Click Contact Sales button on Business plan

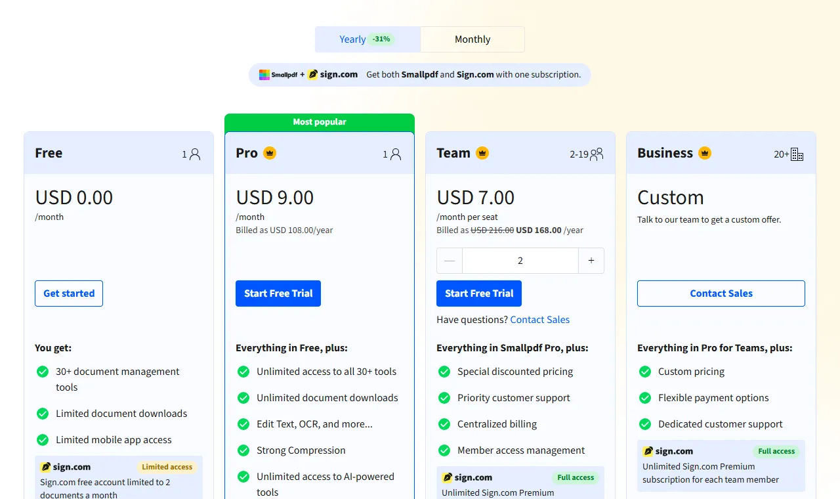point(721,293)
